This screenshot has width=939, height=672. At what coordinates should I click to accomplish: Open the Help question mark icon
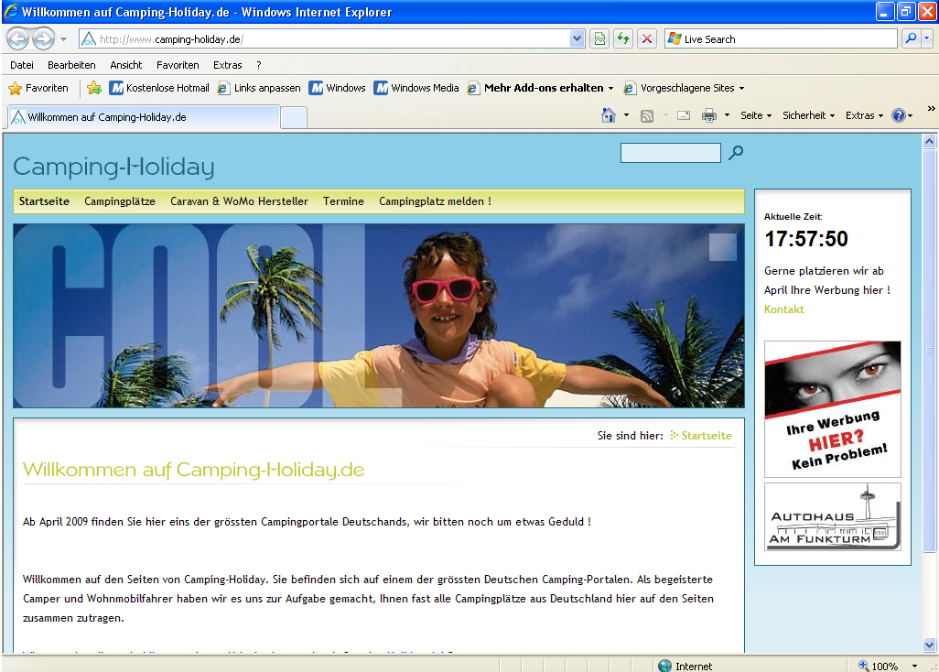point(898,115)
